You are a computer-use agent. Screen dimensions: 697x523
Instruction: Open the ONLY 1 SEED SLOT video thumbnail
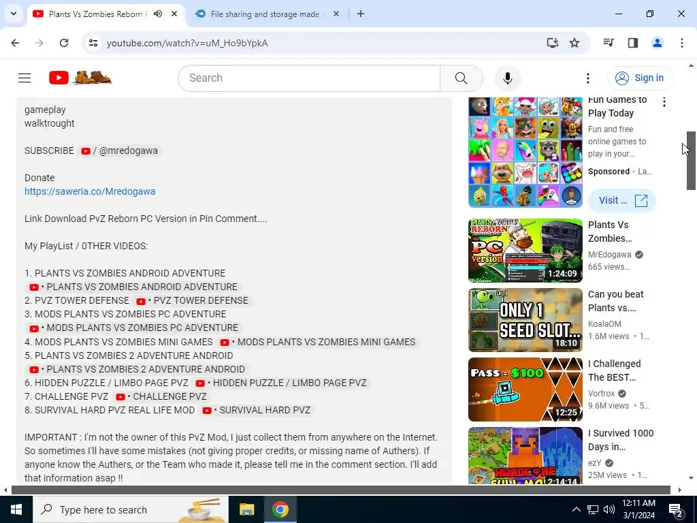pyautogui.click(x=525, y=320)
